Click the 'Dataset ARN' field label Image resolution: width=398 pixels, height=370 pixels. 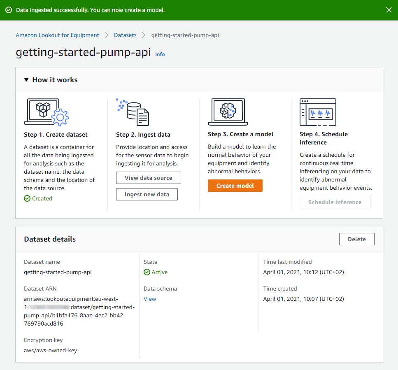click(x=40, y=289)
